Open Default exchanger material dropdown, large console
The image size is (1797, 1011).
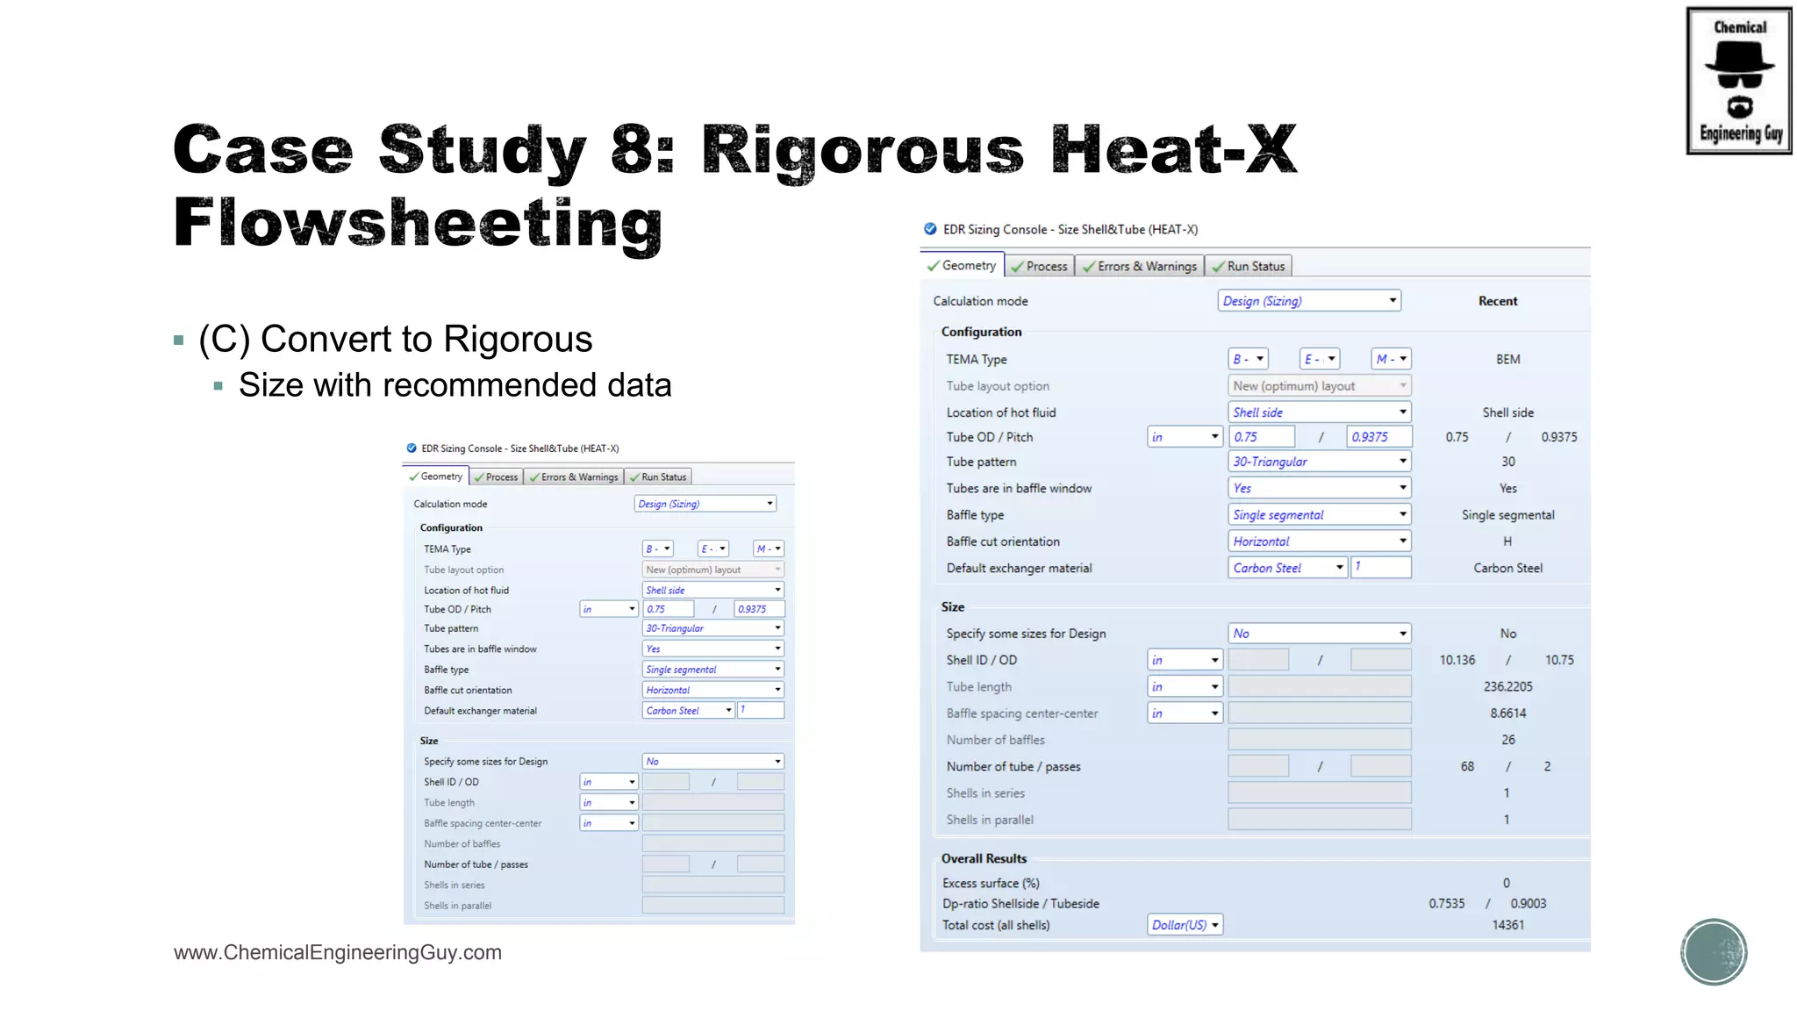pyautogui.click(x=1287, y=568)
